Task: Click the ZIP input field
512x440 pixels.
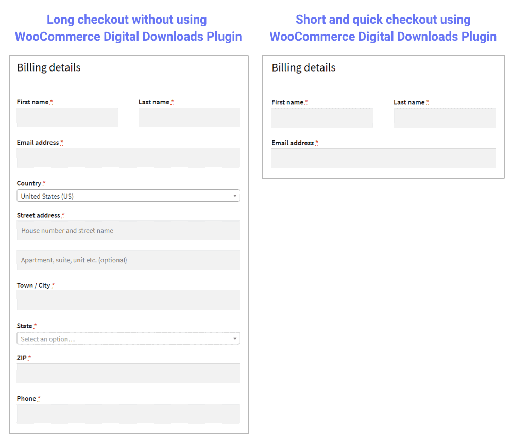Action: coord(128,373)
